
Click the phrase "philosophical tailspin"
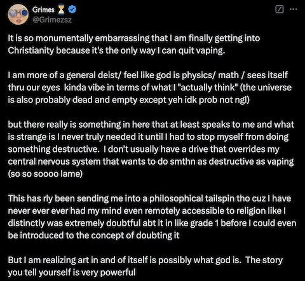pyautogui.click(x=192, y=198)
